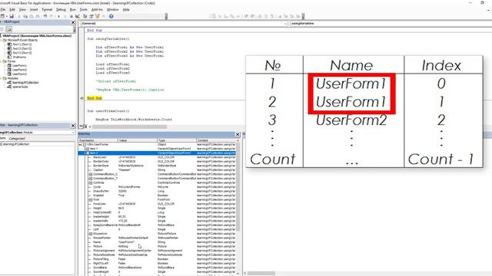Click the Toggle Folders icon in Project panel
492x276 pixels.
point(8,29)
